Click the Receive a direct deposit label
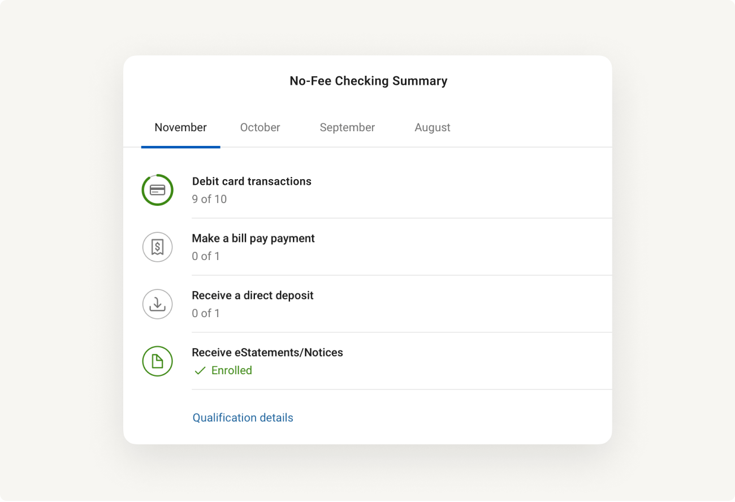 [253, 295]
